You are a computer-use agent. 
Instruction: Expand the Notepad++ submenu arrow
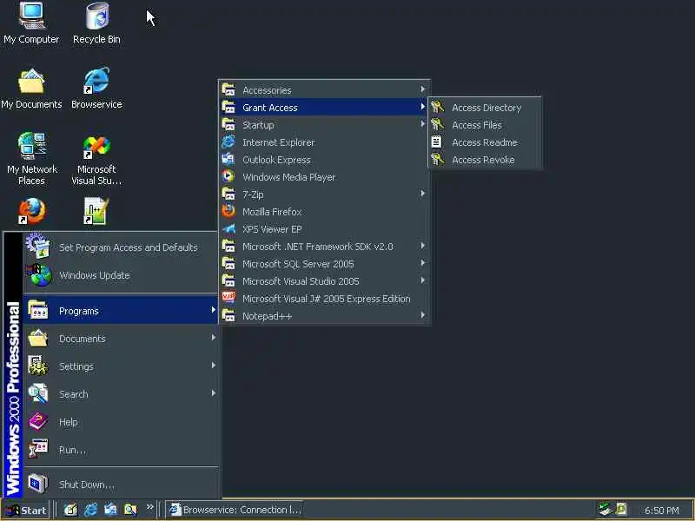click(x=423, y=315)
